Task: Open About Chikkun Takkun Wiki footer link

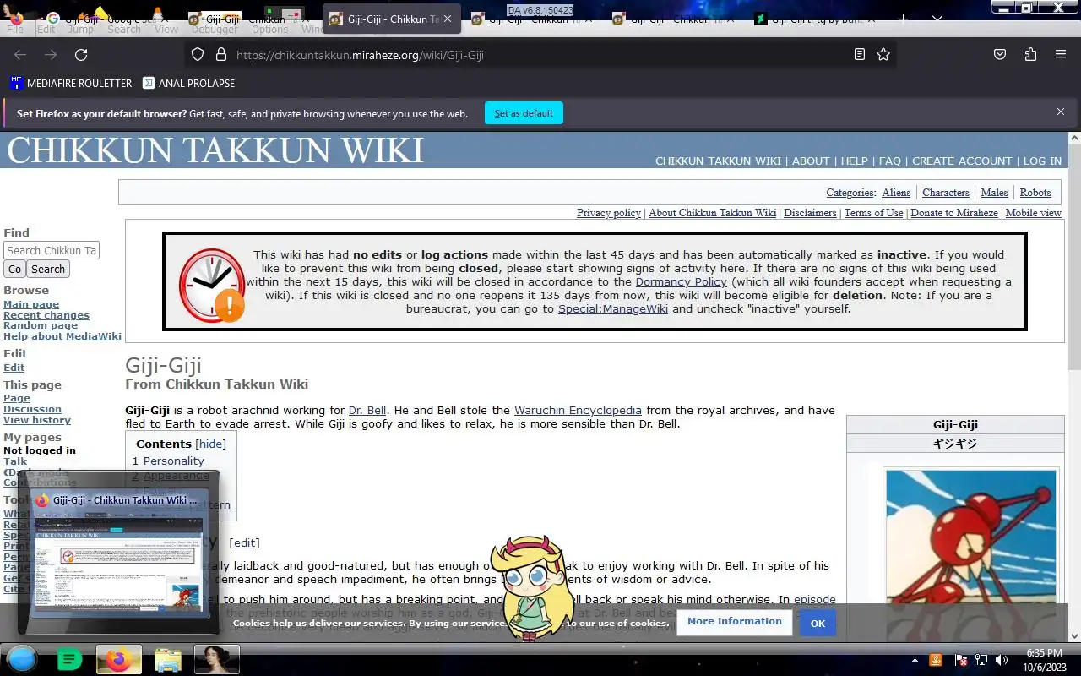Action: (x=712, y=213)
